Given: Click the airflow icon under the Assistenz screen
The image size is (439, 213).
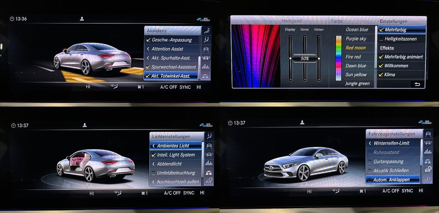Looking at the screenshot, I should [114, 87].
